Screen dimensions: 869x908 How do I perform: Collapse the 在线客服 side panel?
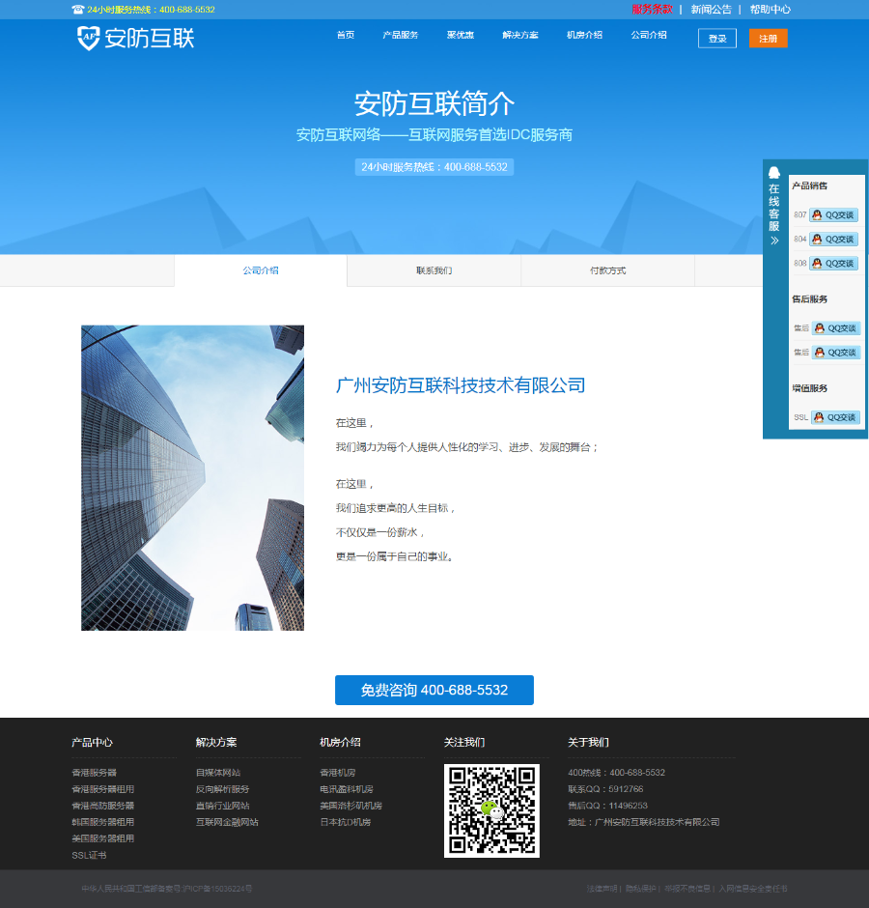click(773, 241)
